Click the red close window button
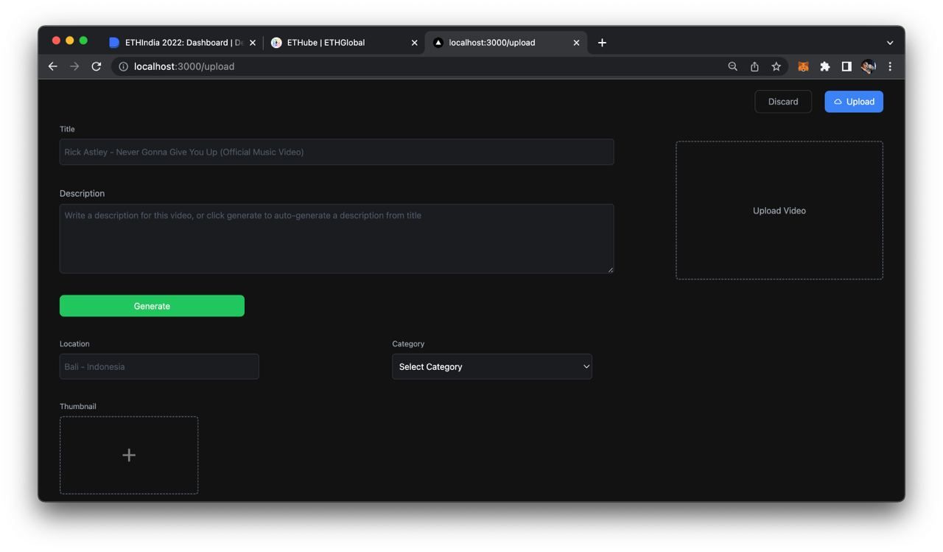This screenshot has width=943, height=552. point(56,41)
